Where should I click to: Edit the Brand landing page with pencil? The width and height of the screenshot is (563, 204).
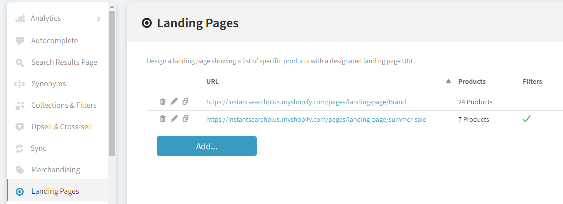click(x=174, y=102)
